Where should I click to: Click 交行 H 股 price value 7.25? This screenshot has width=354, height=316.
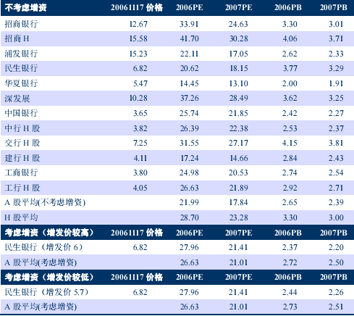140,143
